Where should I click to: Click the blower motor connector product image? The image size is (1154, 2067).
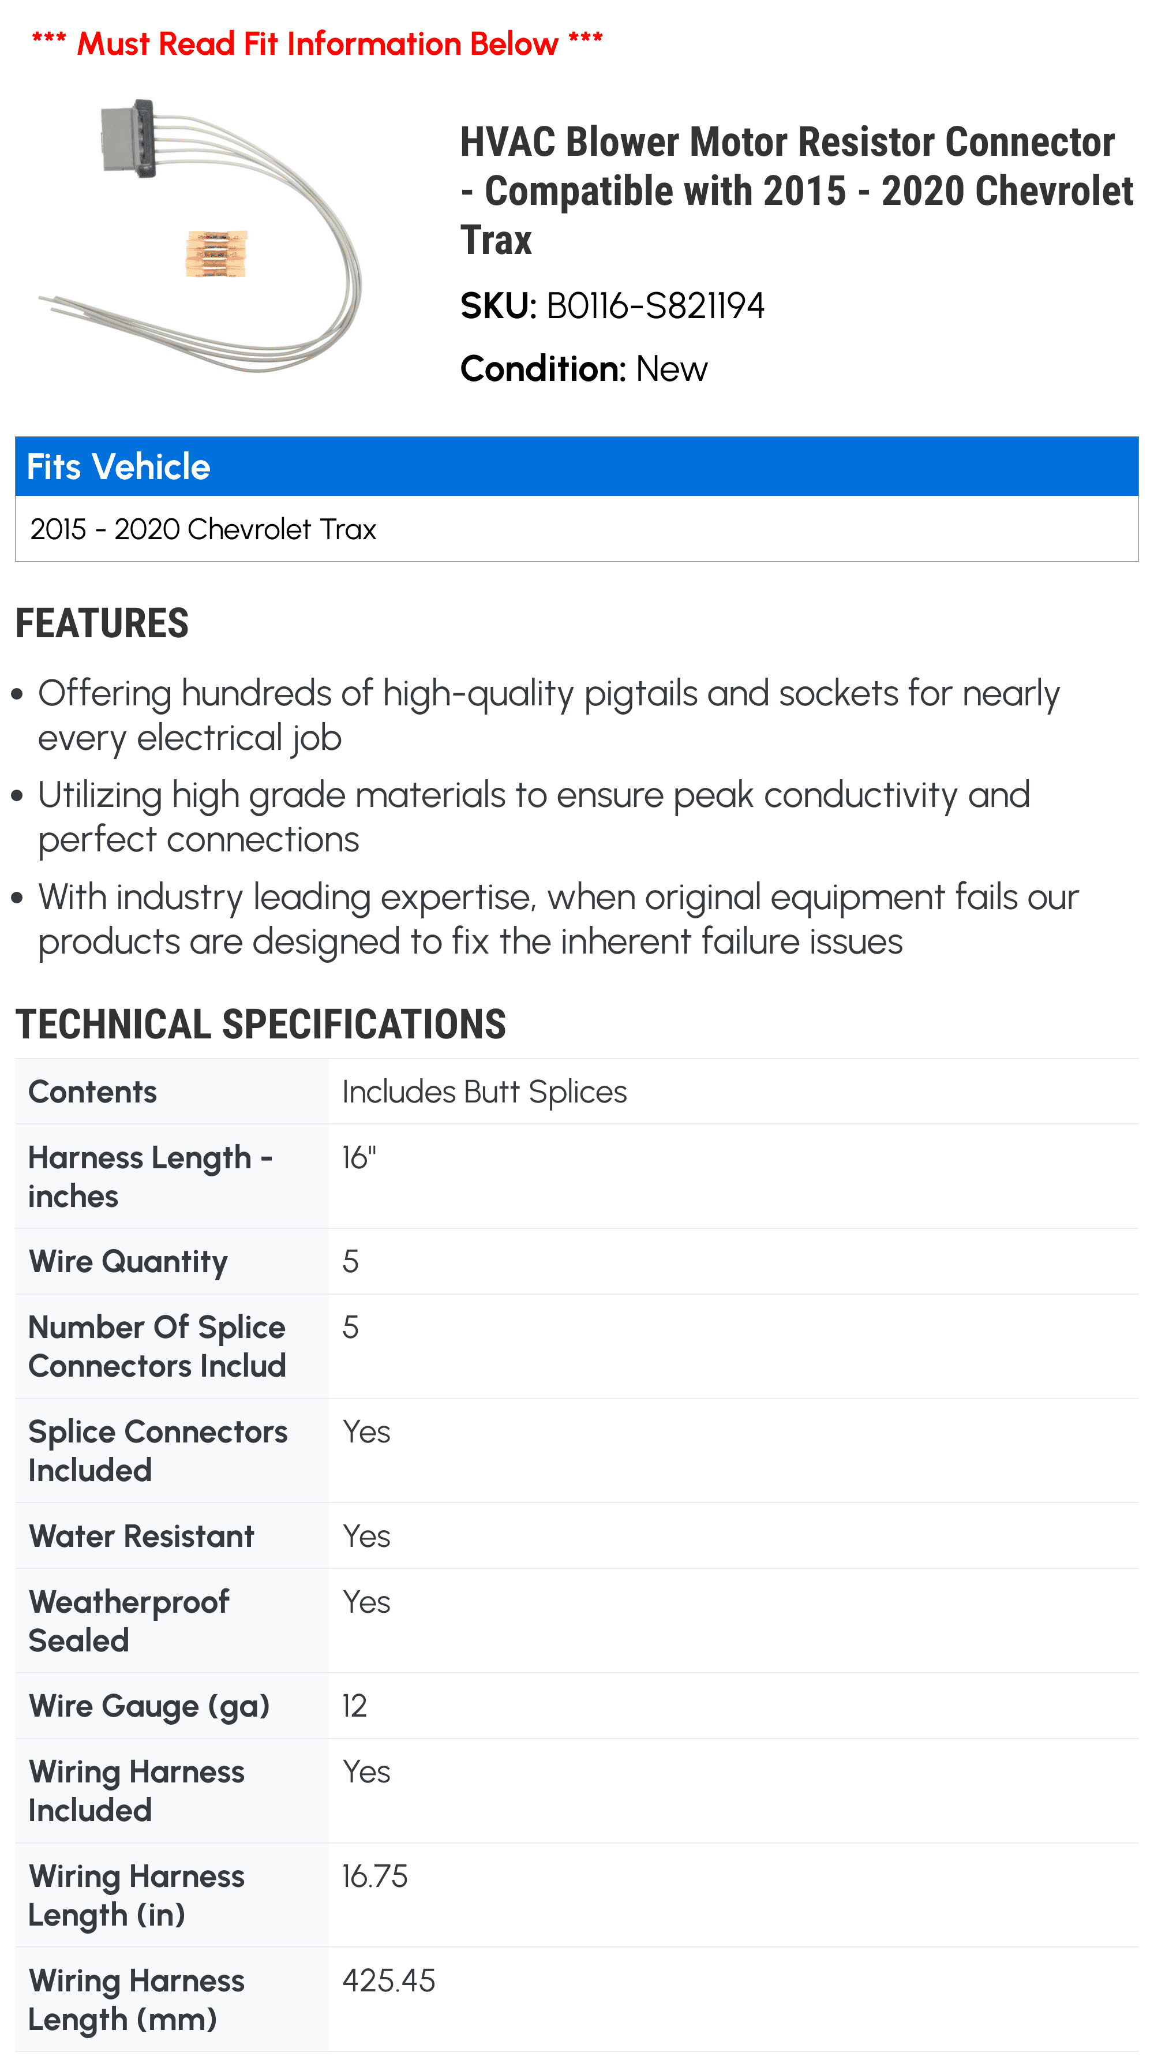pyautogui.click(x=200, y=235)
